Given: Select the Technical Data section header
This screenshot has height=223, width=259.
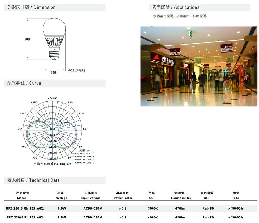Looking at the screenshot, I should pyautogui.click(x=34, y=180).
